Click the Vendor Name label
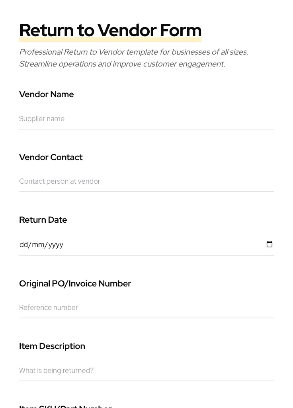293x408 pixels. click(x=46, y=94)
